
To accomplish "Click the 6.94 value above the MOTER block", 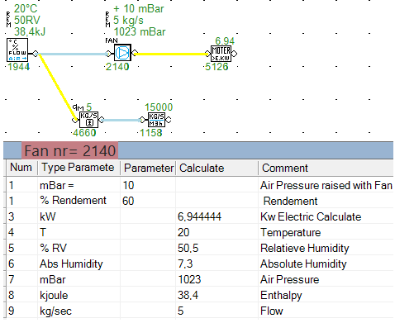I will (x=225, y=41).
